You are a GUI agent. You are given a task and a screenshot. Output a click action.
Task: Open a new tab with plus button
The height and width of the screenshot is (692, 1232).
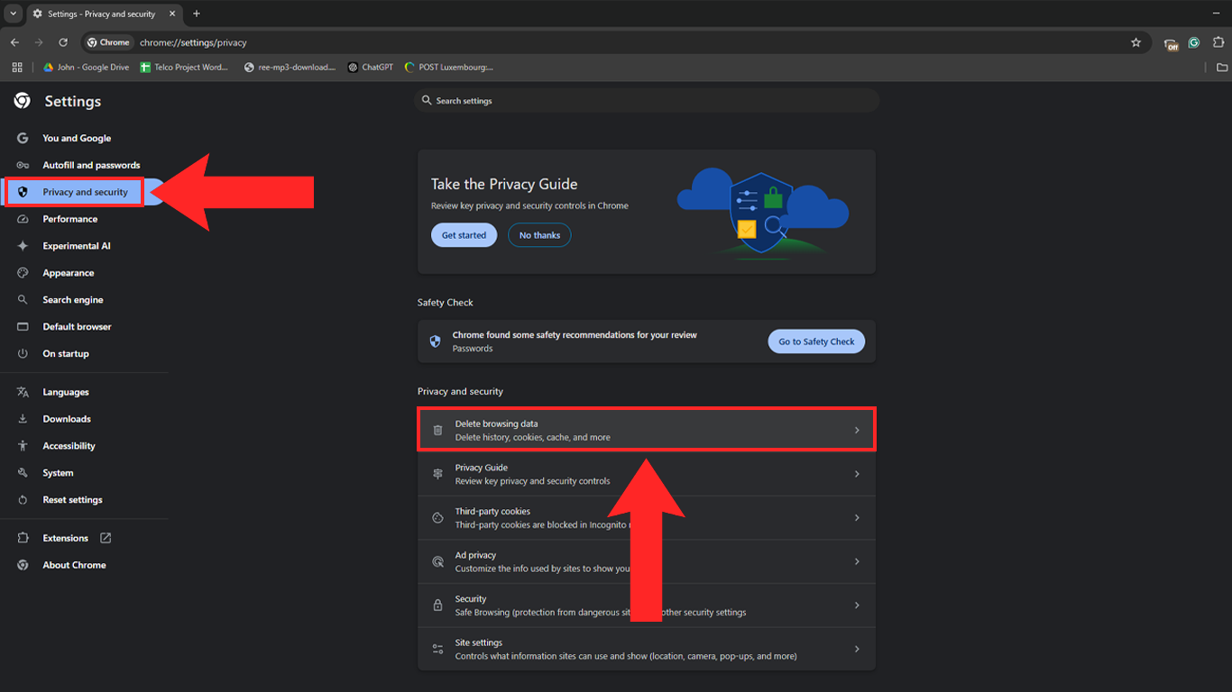click(x=197, y=14)
